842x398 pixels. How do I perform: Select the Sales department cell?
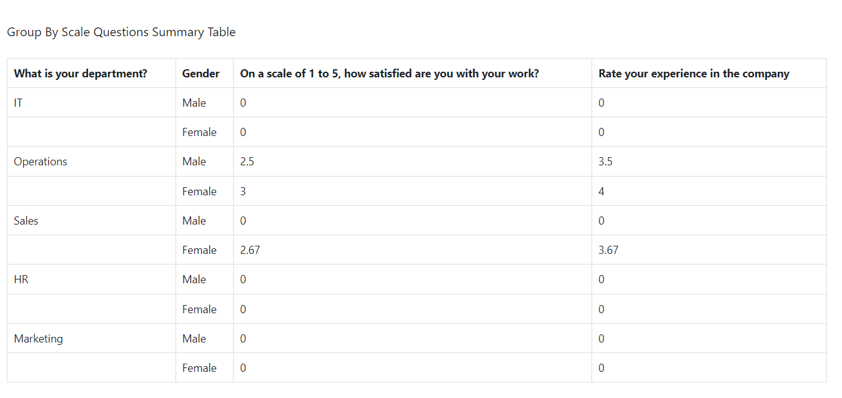pyautogui.click(x=26, y=221)
